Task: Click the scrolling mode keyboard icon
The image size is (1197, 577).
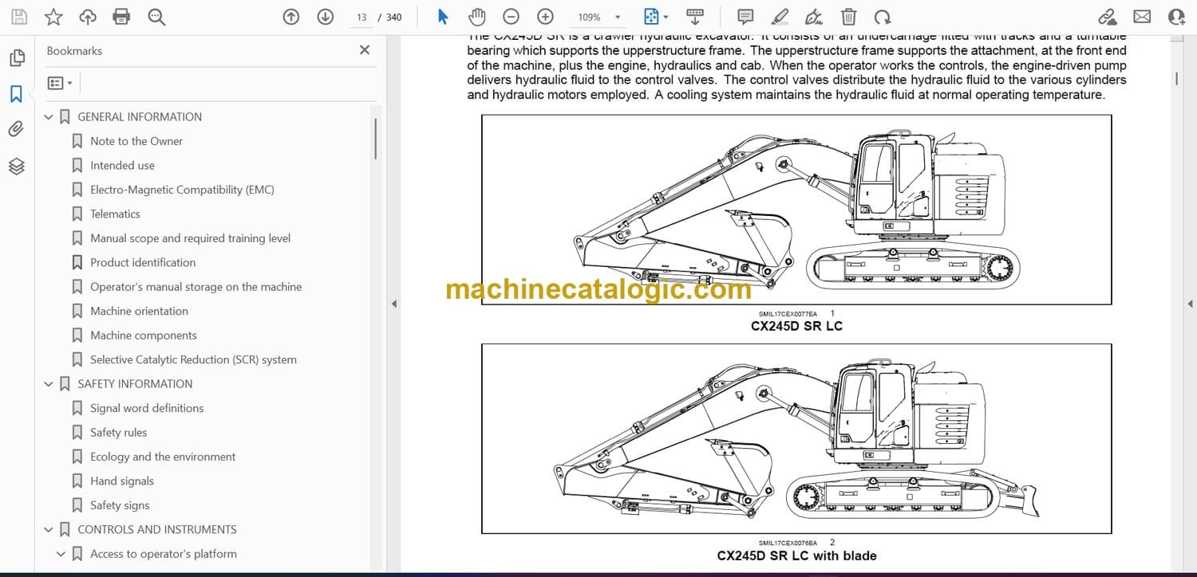Action: click(695, 17)
